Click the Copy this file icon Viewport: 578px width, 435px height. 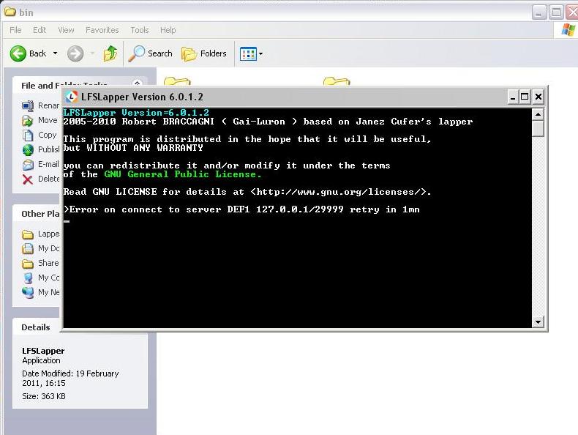28,135
